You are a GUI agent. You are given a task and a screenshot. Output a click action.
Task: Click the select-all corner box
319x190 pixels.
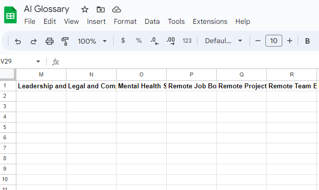[x=8, y=74]
